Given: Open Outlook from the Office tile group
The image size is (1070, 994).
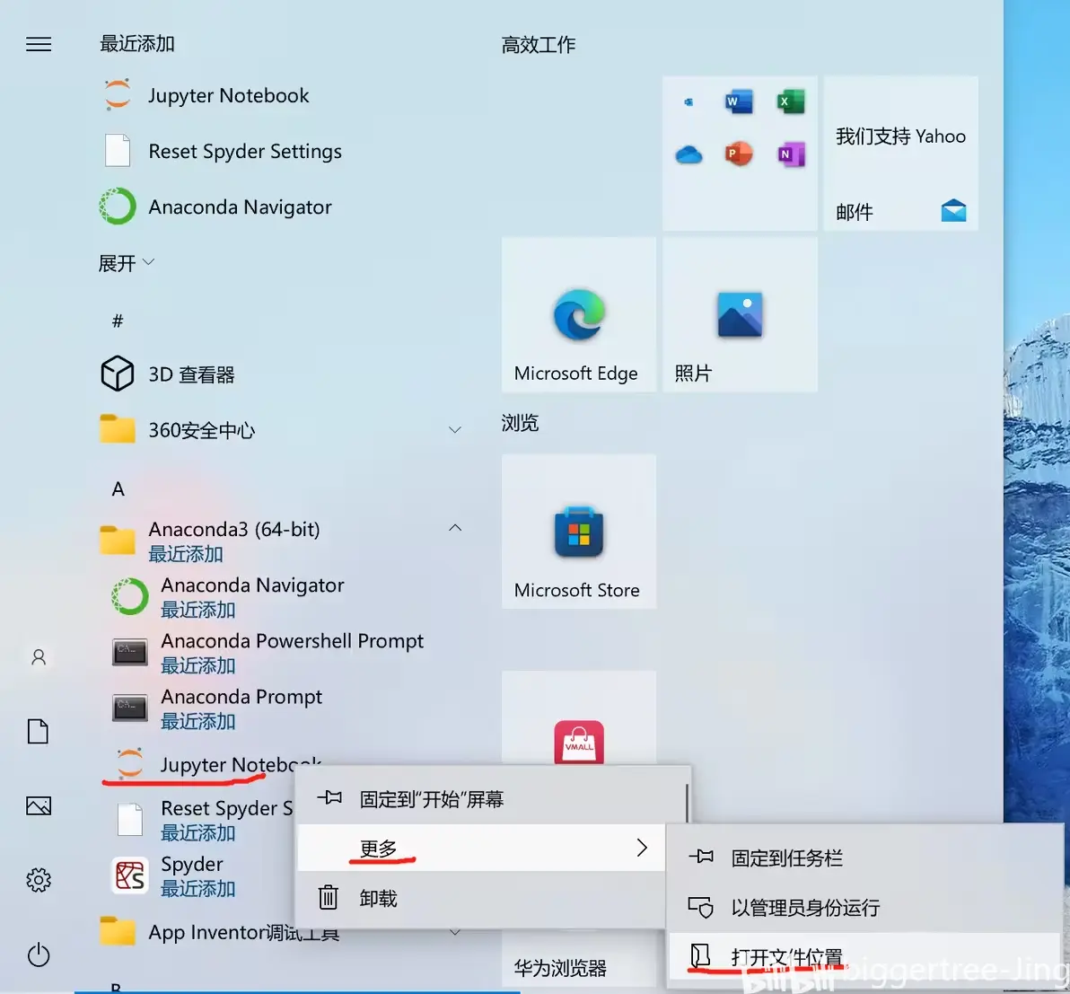Looking at the screenshot, I should point(688,101).
